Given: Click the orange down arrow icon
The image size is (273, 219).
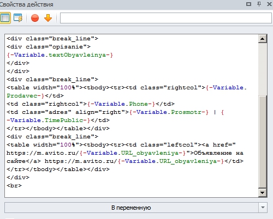Looking at the screenshot, I should pos(48,18).
